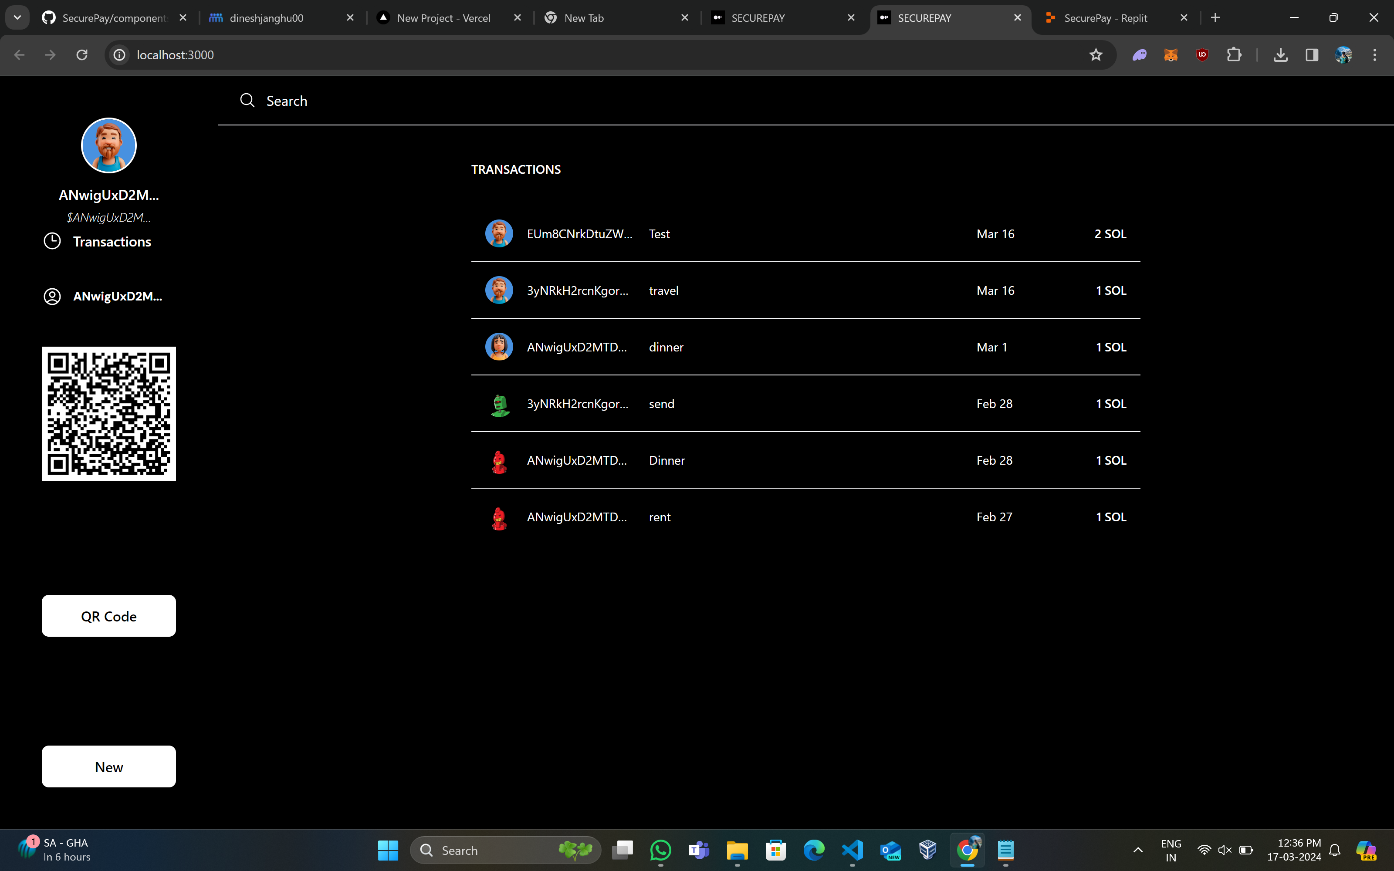Viewport: 1394px width, 871px height.
Task: Reload the localhost page
Action: (x=82, y=55)
